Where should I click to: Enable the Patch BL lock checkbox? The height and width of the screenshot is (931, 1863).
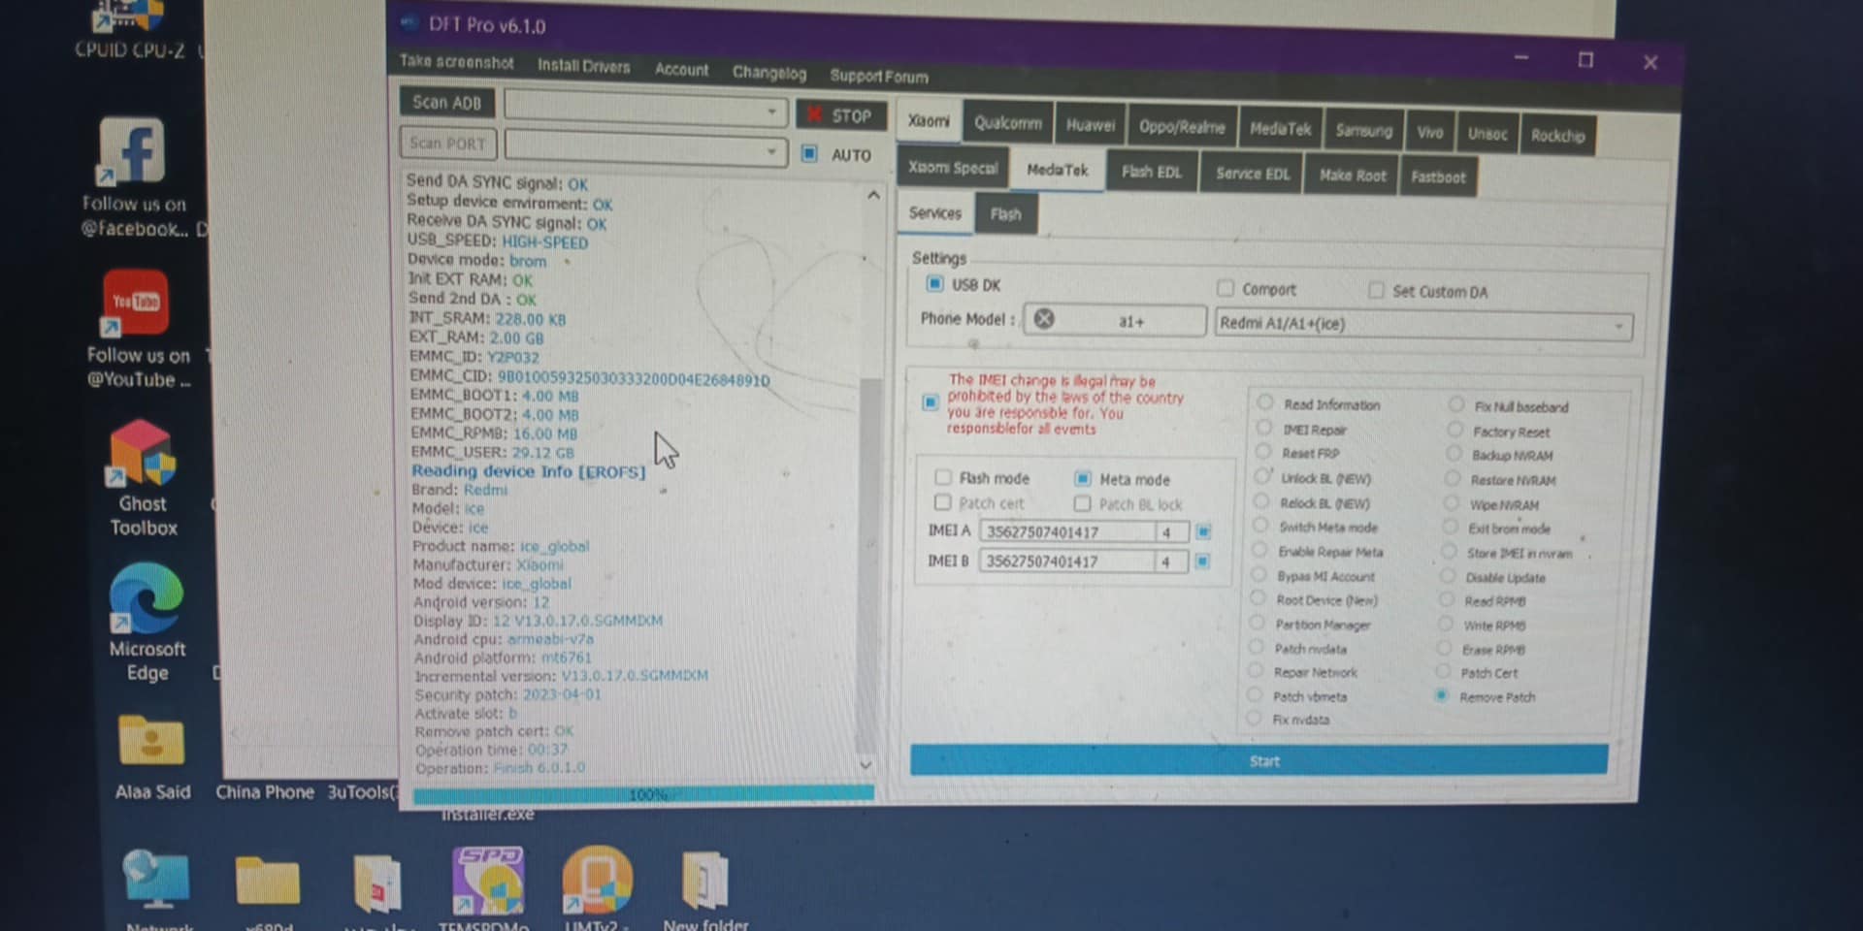click(1082, 503)
